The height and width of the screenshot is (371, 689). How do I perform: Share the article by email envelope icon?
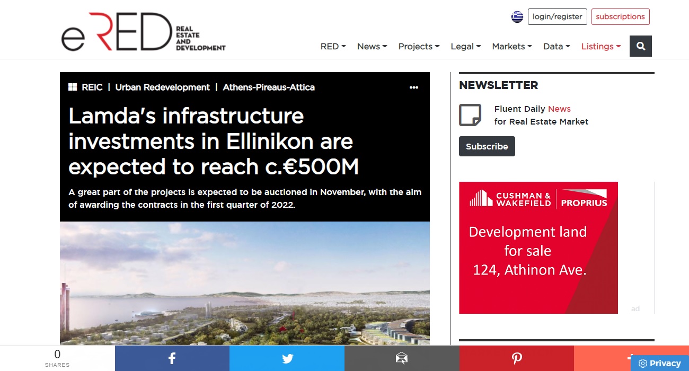402,358
